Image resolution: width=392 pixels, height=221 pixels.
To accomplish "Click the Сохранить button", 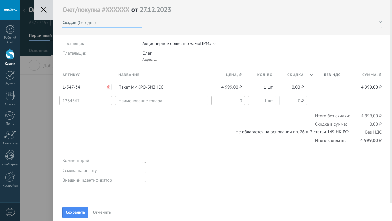I will [75, 212].
